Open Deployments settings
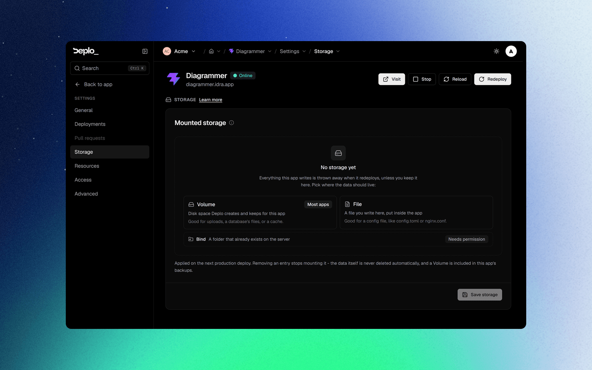592x370 pixels. 110,124
